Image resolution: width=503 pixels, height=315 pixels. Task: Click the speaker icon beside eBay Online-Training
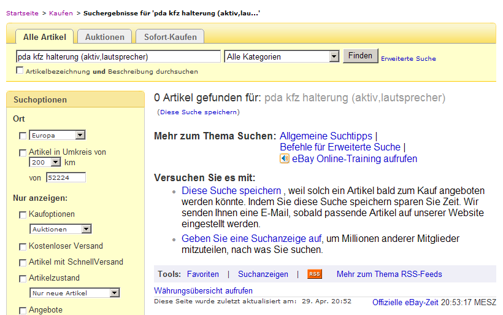pos(285,158)
